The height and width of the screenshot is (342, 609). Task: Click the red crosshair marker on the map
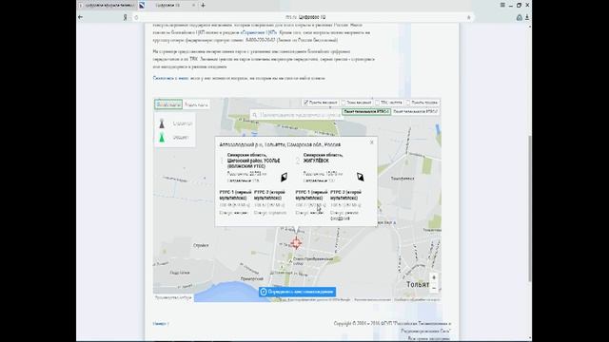[296, 243]
